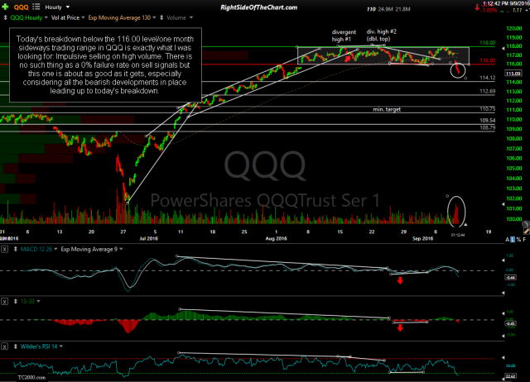Click the 13-33 value box -0.65

(x=510, y=324)
